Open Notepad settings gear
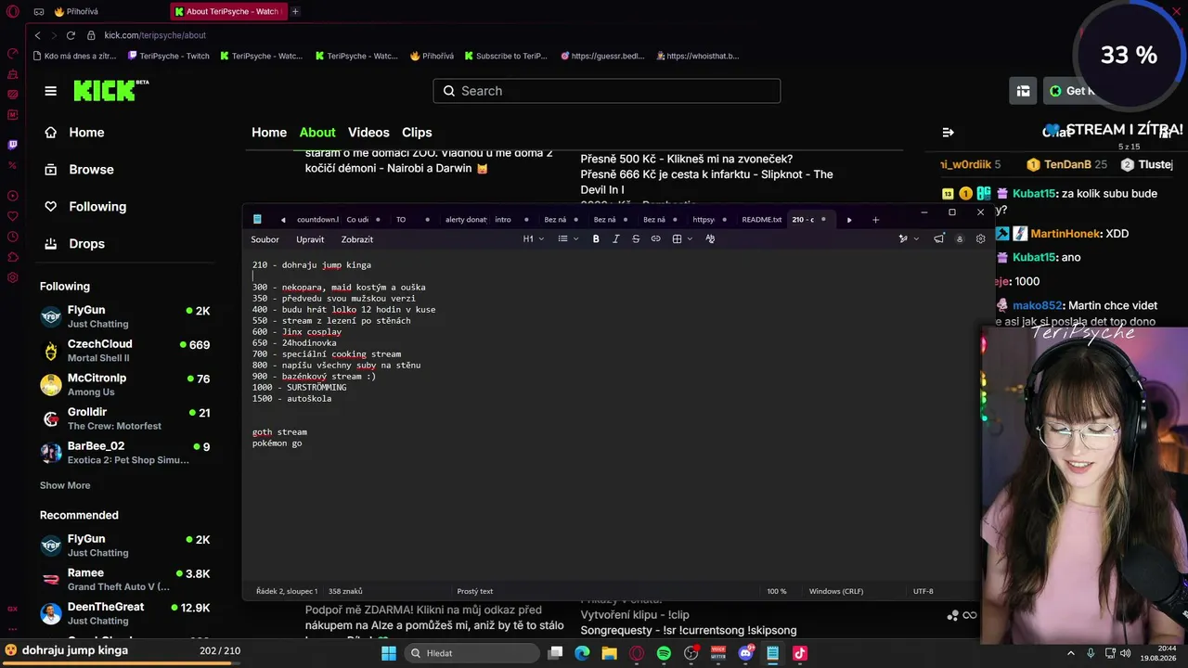This screenshot has height=668, width=1188. click(980, 239)
